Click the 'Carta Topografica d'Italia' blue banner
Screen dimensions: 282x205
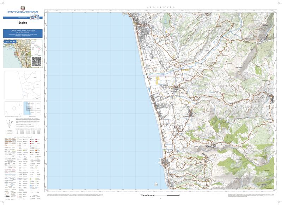[23, 34]
